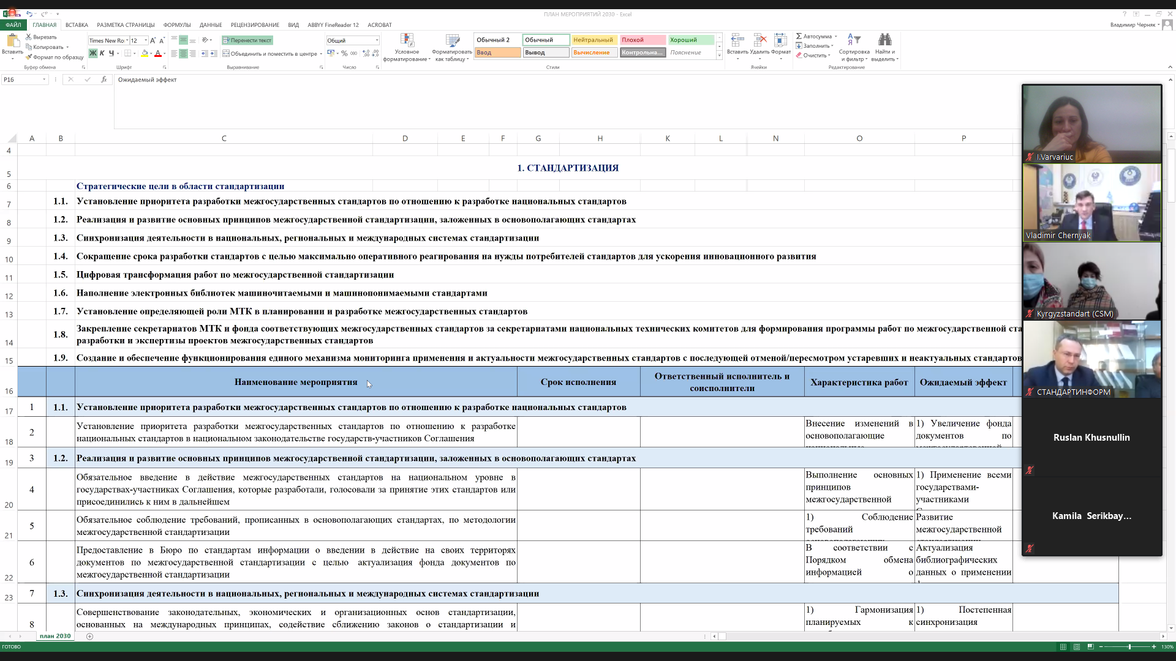The height and width of the screenshot is (661, 1176).
Task: Expand the Name Box P16 dropdown
Action: (x=44, y=80)
